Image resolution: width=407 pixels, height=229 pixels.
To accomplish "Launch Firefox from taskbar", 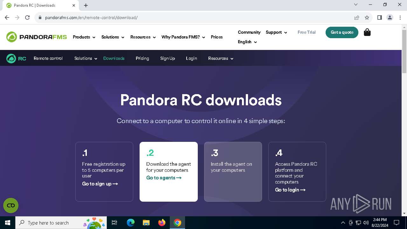I will click(x=162, y=223).
